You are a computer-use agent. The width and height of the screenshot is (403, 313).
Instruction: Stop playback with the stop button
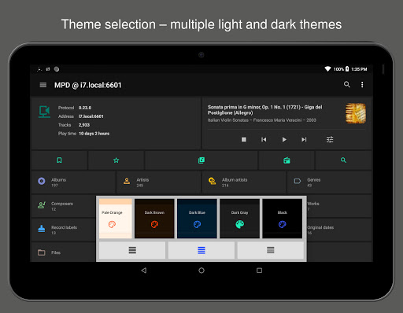tap(244, 139)
